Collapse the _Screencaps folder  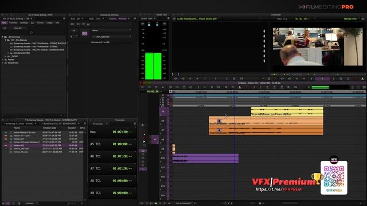(x=2, y=37)
